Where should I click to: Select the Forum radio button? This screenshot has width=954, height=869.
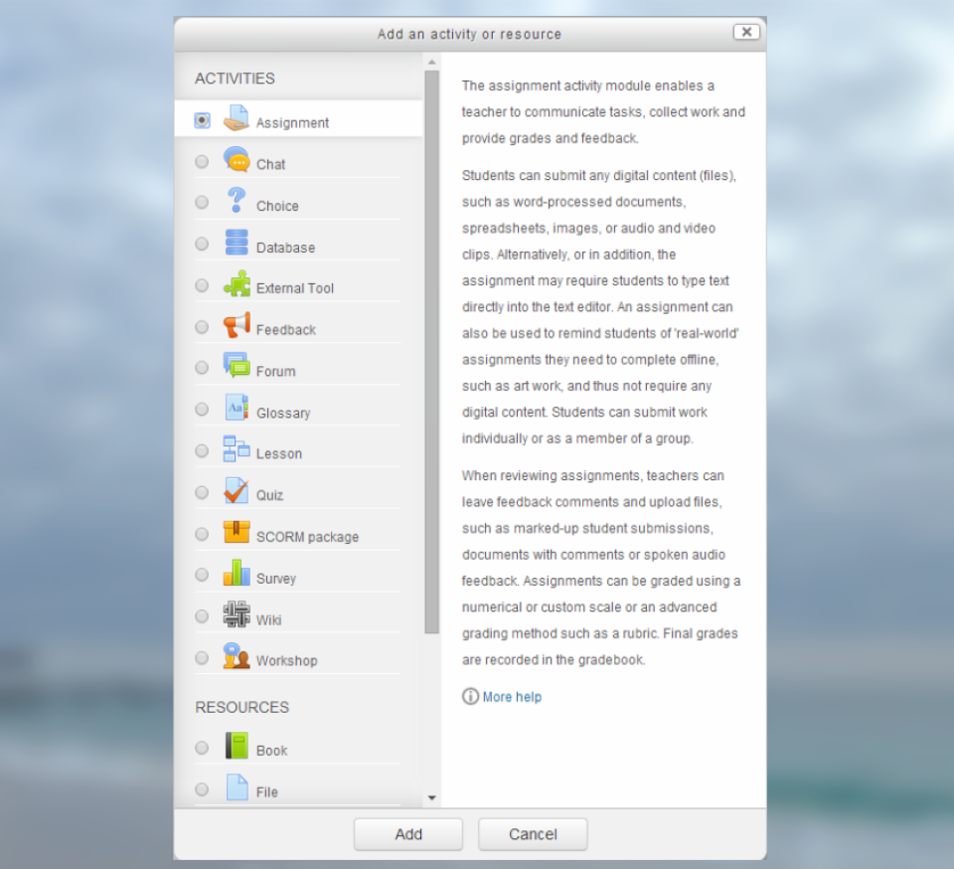pos(202,368)
